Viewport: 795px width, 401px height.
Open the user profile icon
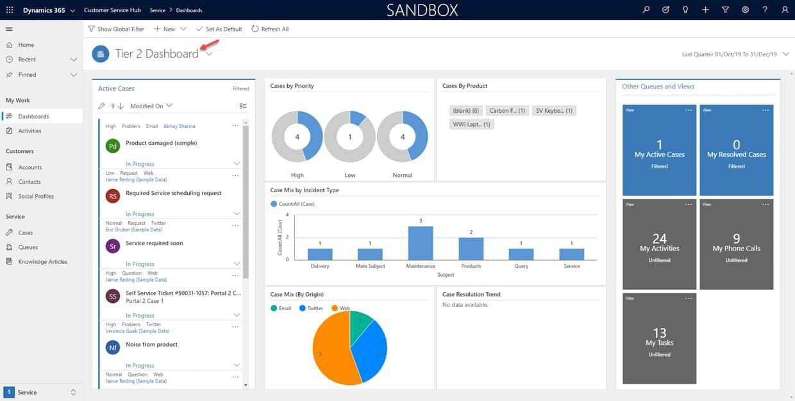pyautogui.click(x=785, y=10)
